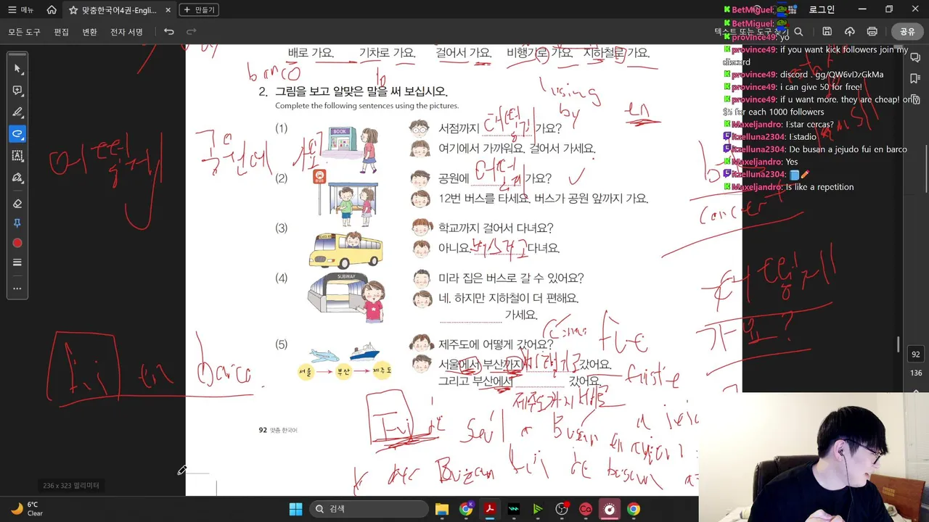929x522 pixels.
Task: Open the rightmost Chrome taskbar icon
Action: [x=634, y=509]
